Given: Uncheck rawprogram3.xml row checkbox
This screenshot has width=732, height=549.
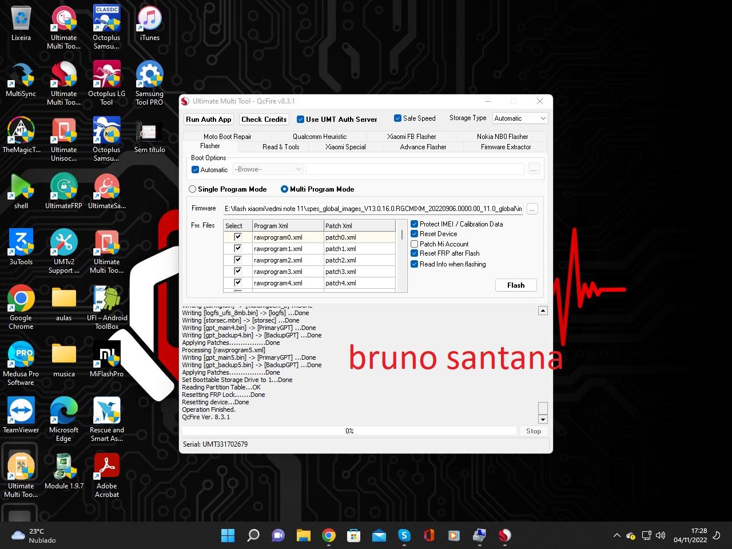Looking at the screenshot, I should click(x=238, y=271).
